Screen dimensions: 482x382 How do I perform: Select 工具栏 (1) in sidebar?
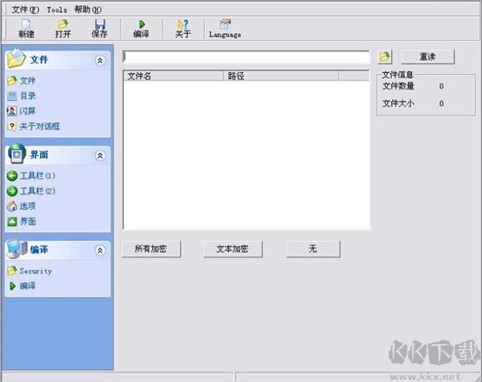coord(31,176)
